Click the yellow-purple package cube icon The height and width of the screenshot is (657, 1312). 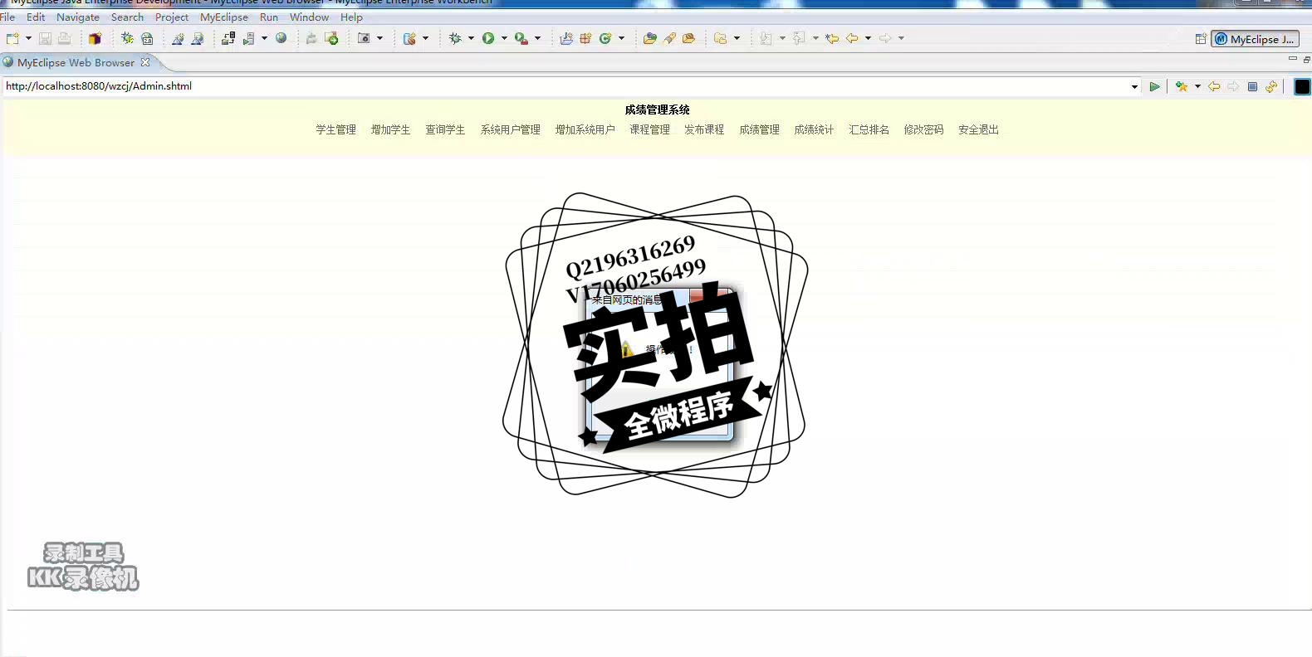point(95,38)
